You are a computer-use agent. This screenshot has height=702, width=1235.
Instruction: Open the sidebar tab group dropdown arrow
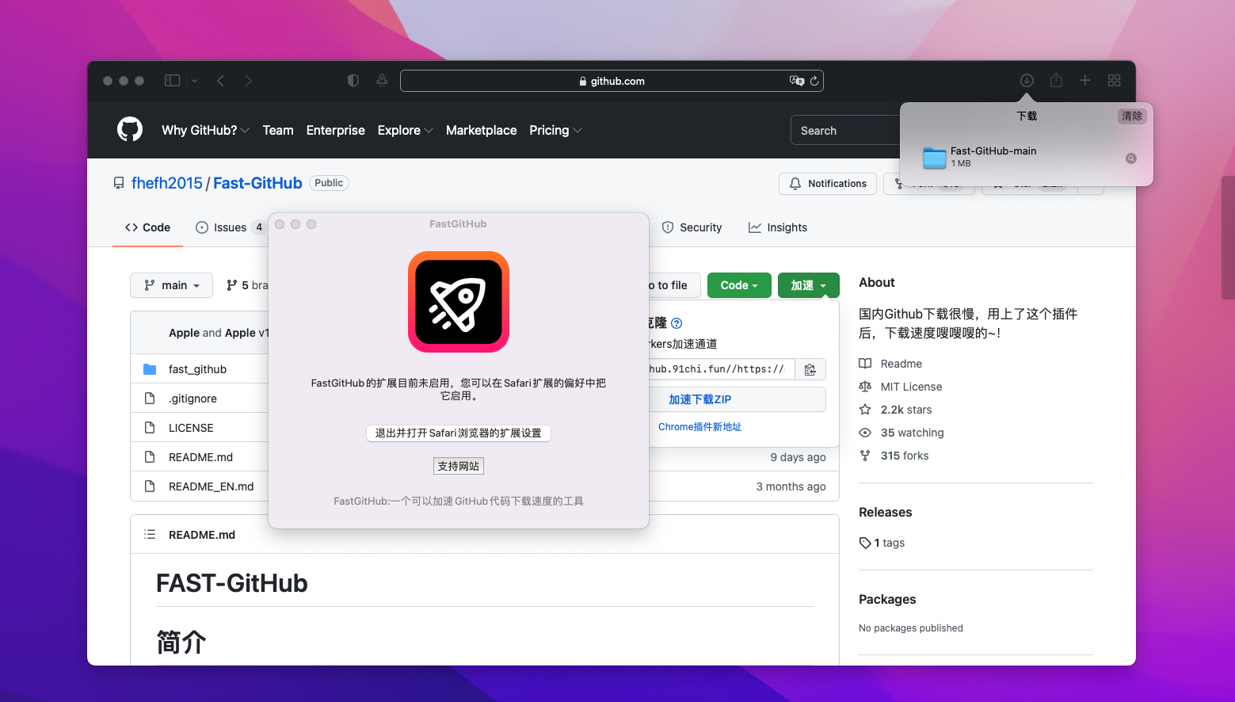[195, 81]
